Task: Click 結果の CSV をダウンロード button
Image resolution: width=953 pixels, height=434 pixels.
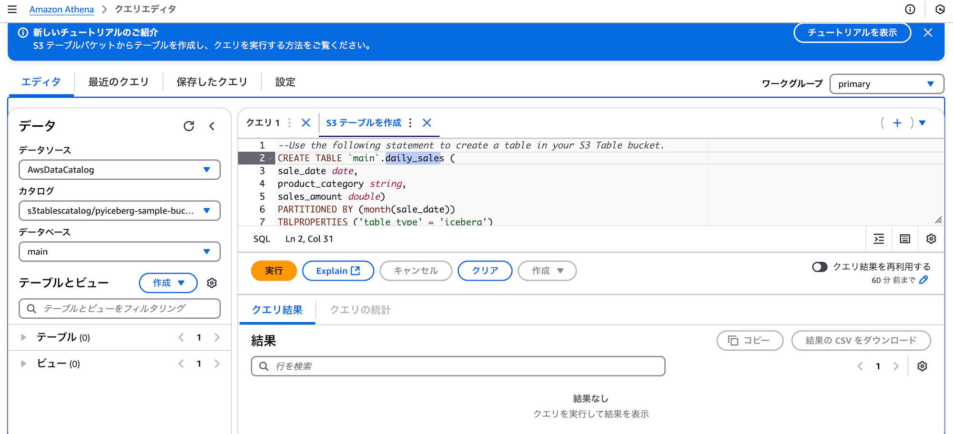Action: pyautogui.click(x=861, y=341)
